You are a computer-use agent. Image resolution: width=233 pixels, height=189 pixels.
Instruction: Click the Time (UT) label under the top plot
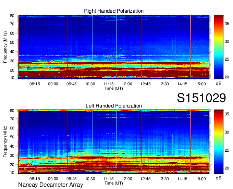pos(114,88)
